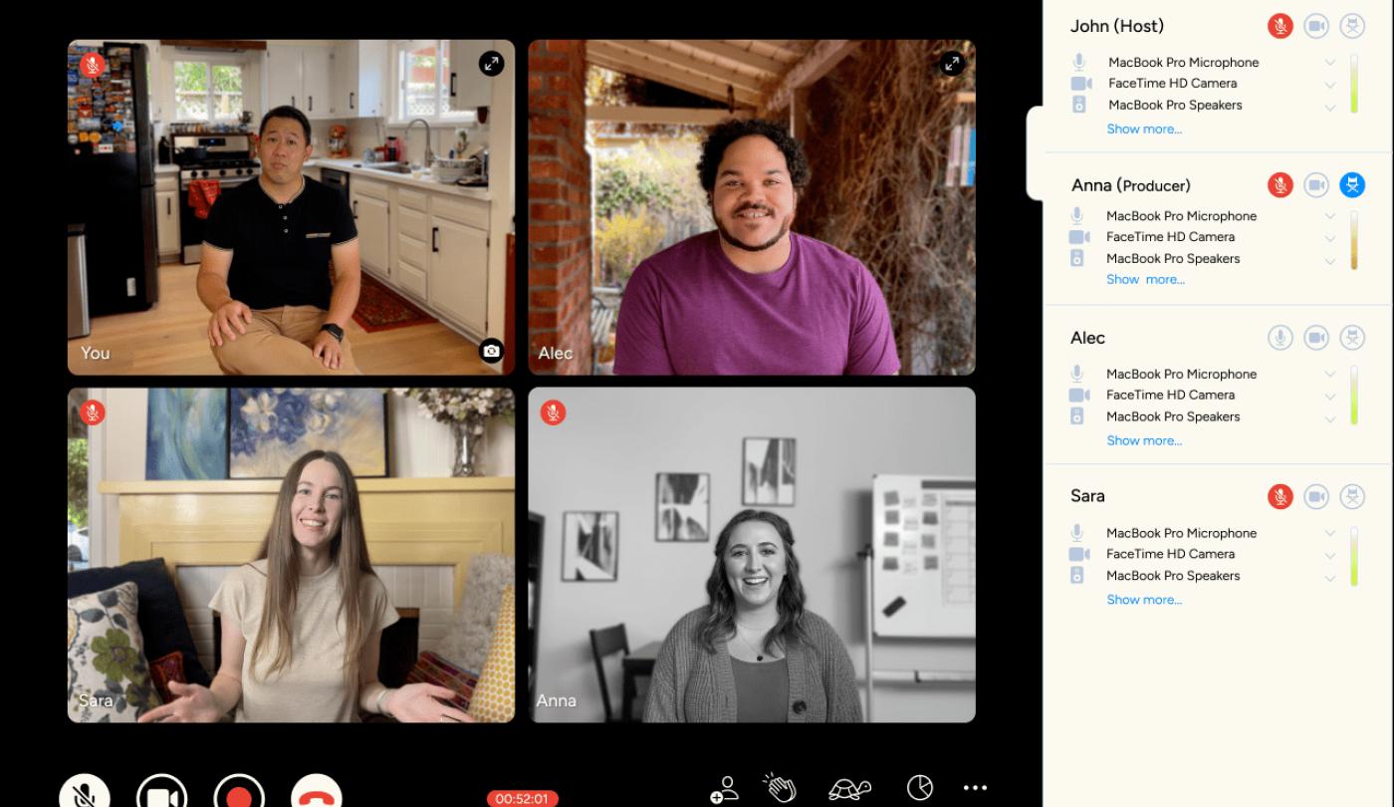Toggle Sara's camera button in panel

(x=1316, y=495)
